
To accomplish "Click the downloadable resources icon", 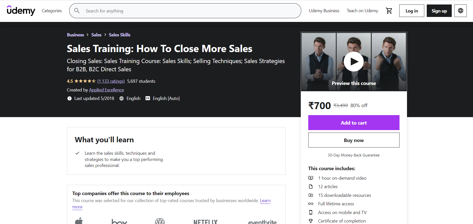I will click(x=311, y=195).
